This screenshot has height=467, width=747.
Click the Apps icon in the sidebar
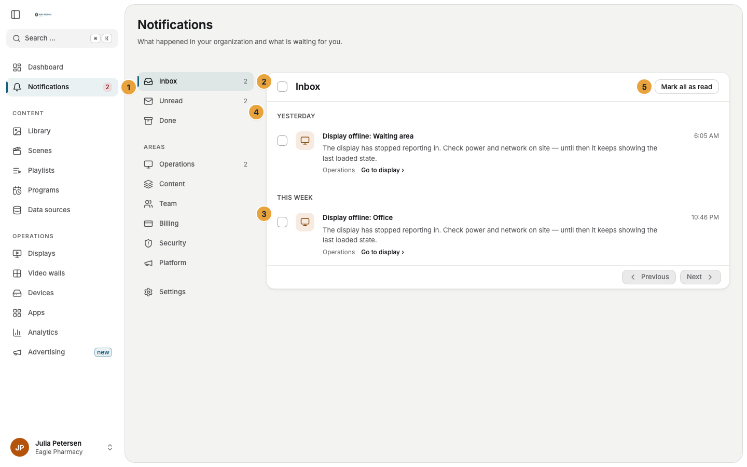coord(17,313)
